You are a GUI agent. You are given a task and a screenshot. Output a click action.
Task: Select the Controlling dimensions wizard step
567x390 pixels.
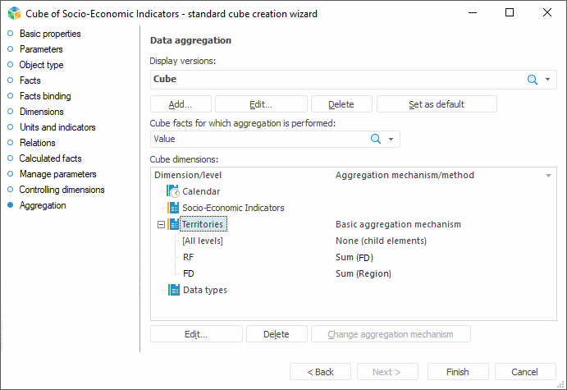pyautogui.click(x=62, y=190)
